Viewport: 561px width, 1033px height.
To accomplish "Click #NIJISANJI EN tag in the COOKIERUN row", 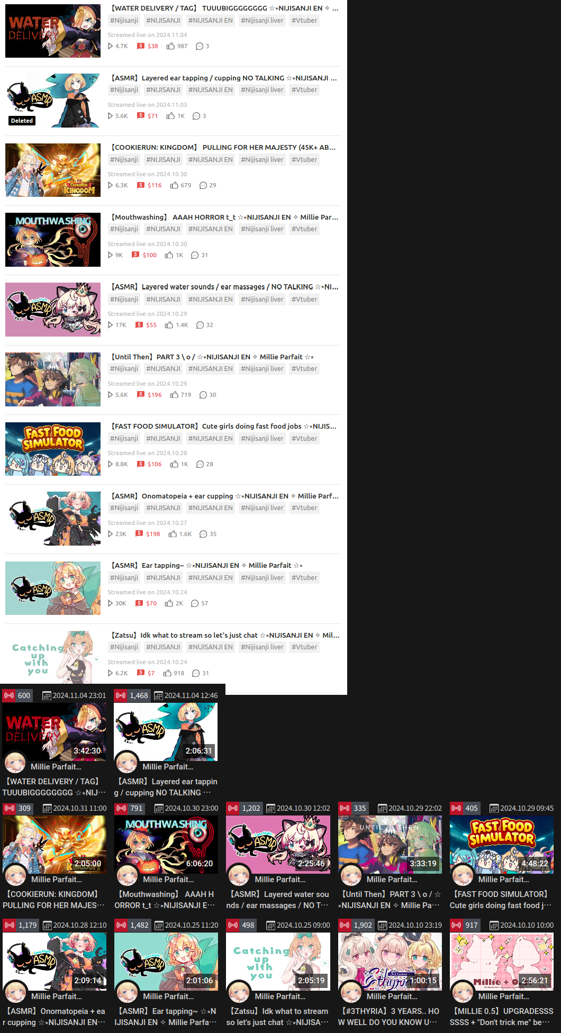I will 211,160.
